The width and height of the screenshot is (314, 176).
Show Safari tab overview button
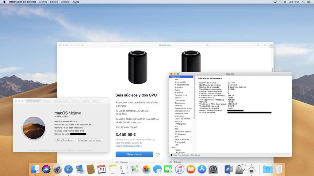pos(265,45)
